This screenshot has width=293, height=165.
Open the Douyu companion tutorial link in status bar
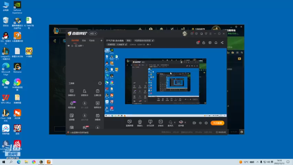79,132
